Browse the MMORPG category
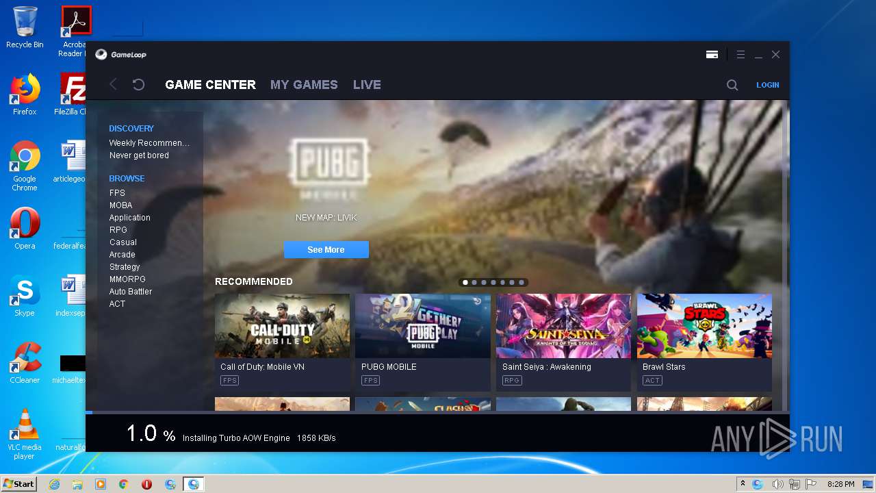Image resolution: width=876 pixels, height=493 pixels. click(x=127, y=279)
